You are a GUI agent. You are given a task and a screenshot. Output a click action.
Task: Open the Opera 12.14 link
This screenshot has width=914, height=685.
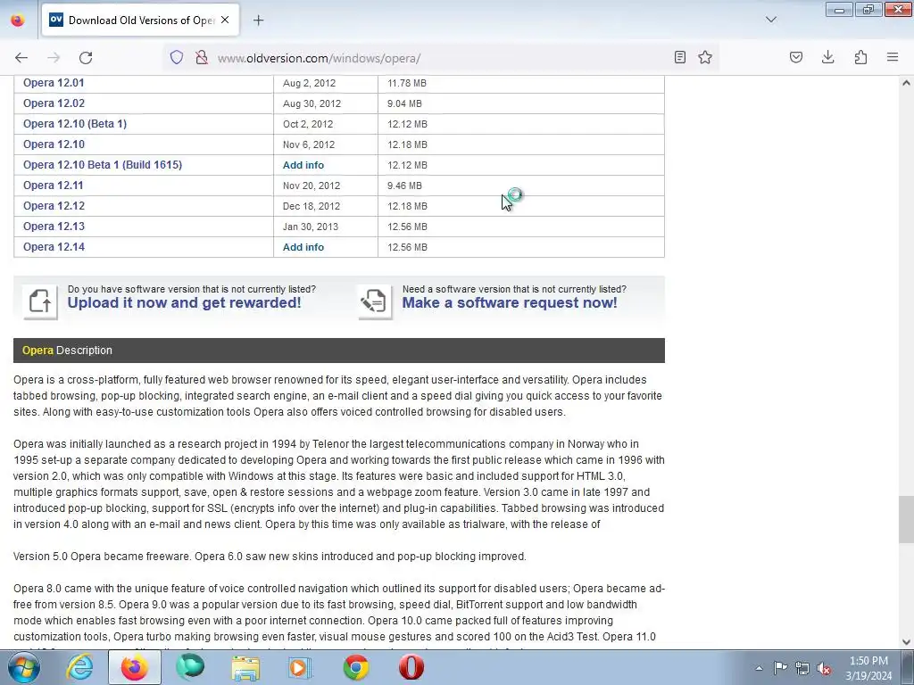tap(54, 247)
